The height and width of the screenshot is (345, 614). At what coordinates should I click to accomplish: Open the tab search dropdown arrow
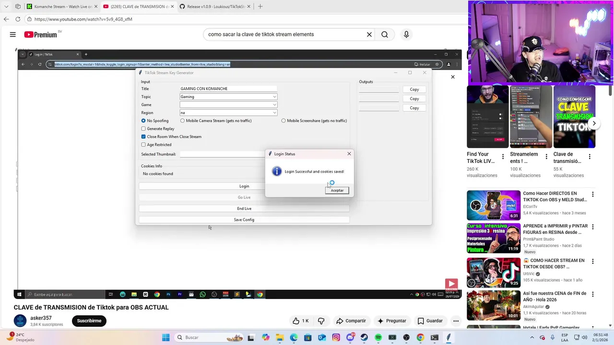coord(6,6)
